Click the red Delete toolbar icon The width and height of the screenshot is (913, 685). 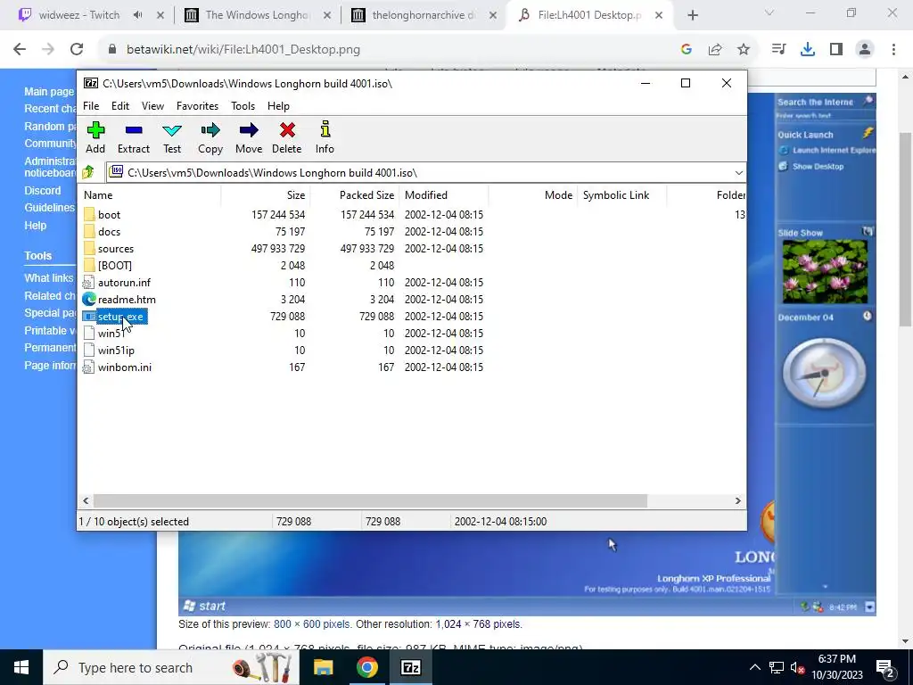tap(287, 130)
